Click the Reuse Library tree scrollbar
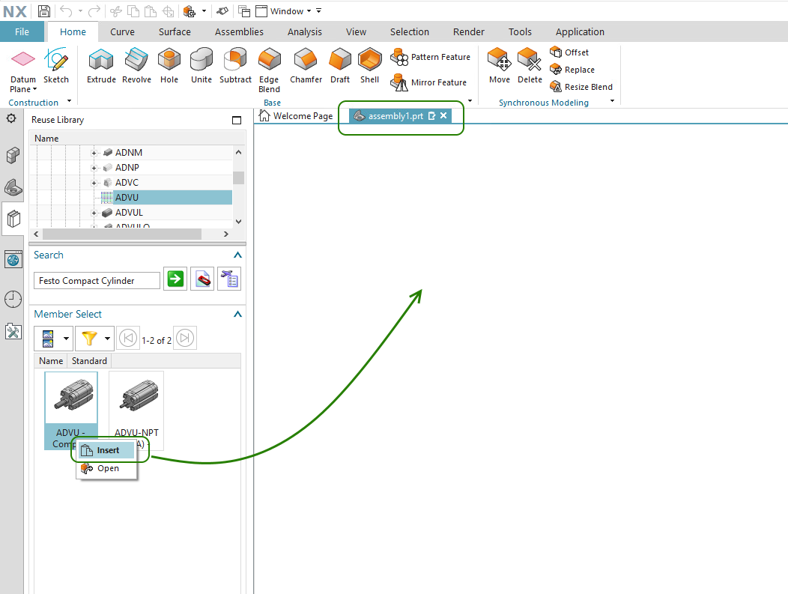This screenshot has height=594, width=788. click(239, 178)
